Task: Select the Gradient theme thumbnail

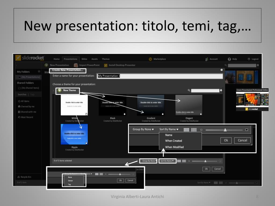Action: point(151,105)
